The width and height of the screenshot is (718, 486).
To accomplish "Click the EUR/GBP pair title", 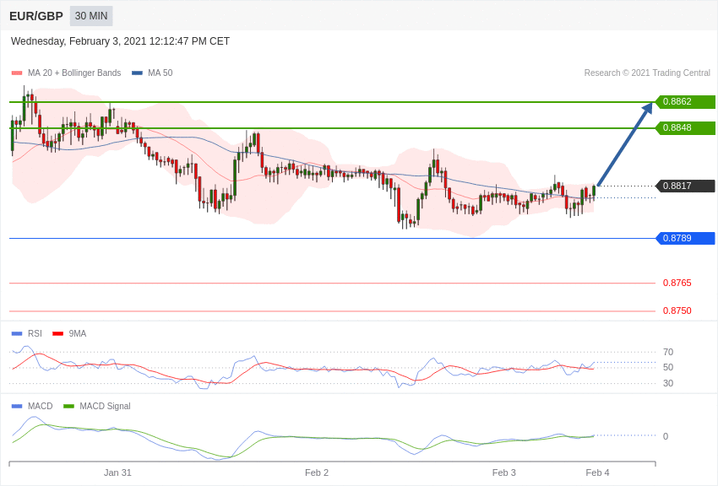I will (x=36, y=16).
